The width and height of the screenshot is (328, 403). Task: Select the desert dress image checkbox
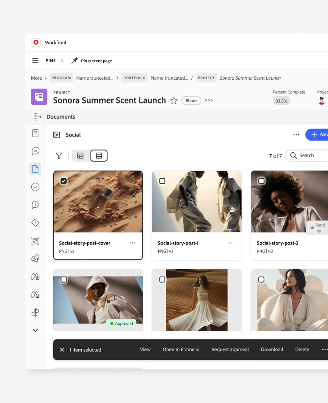point(162,279)
